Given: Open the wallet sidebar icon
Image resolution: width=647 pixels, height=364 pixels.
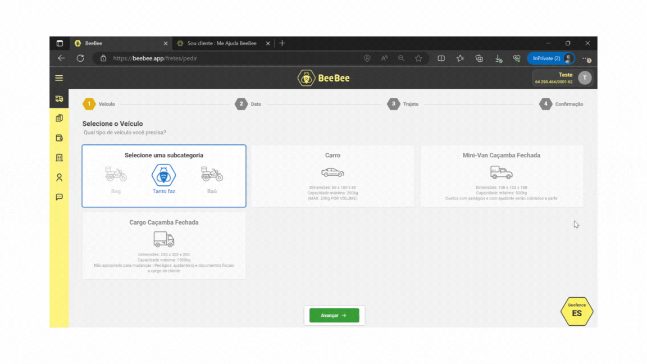Looking at the screenshot, I should tap(59, 138).
